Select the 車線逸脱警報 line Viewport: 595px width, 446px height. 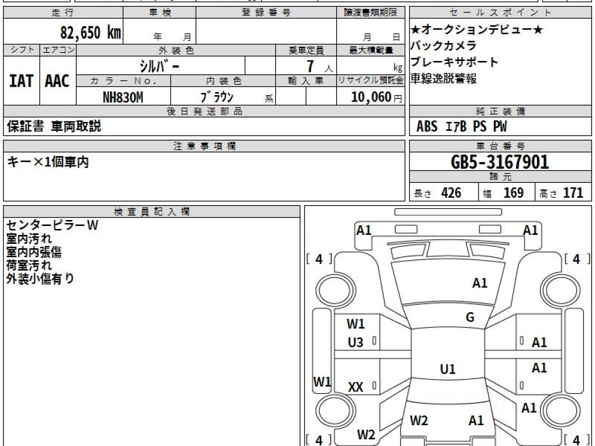443,79
